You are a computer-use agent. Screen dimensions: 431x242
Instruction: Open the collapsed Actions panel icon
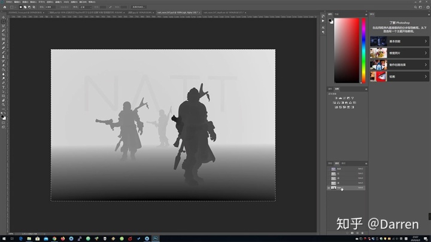323,20
